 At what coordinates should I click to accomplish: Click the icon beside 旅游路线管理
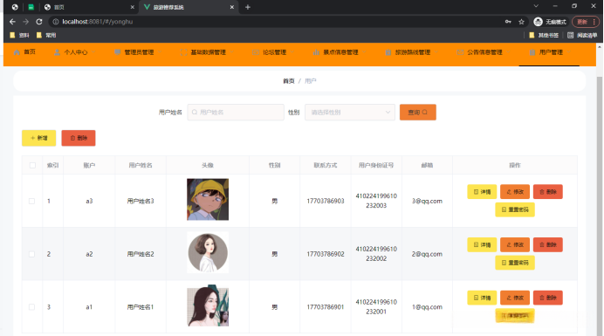click(388, 52)
